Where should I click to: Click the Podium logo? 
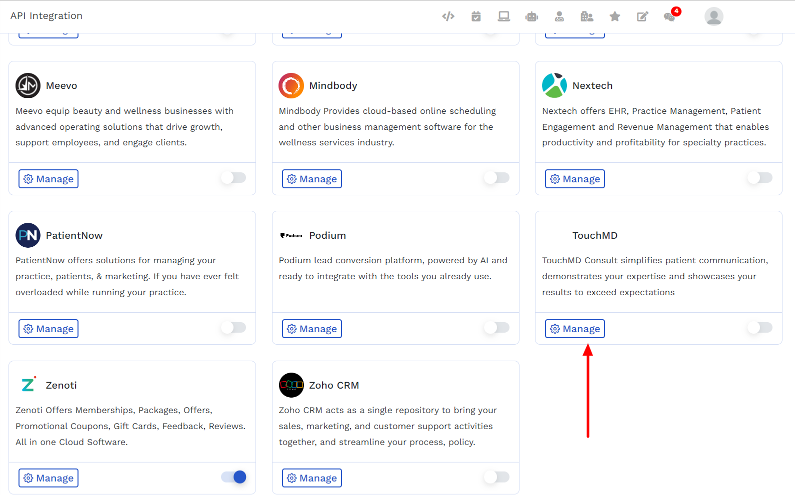click(x=291, y=235)
